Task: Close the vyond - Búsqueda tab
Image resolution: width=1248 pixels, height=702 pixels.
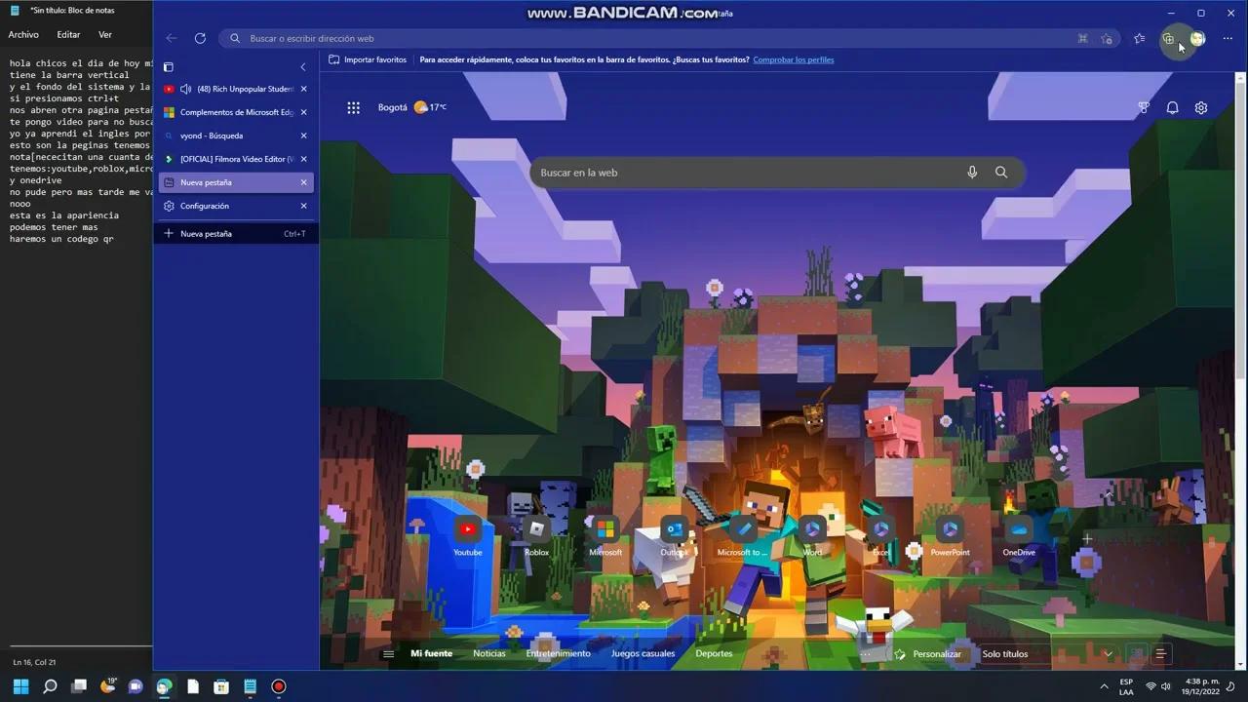Action: pos(304,136)
